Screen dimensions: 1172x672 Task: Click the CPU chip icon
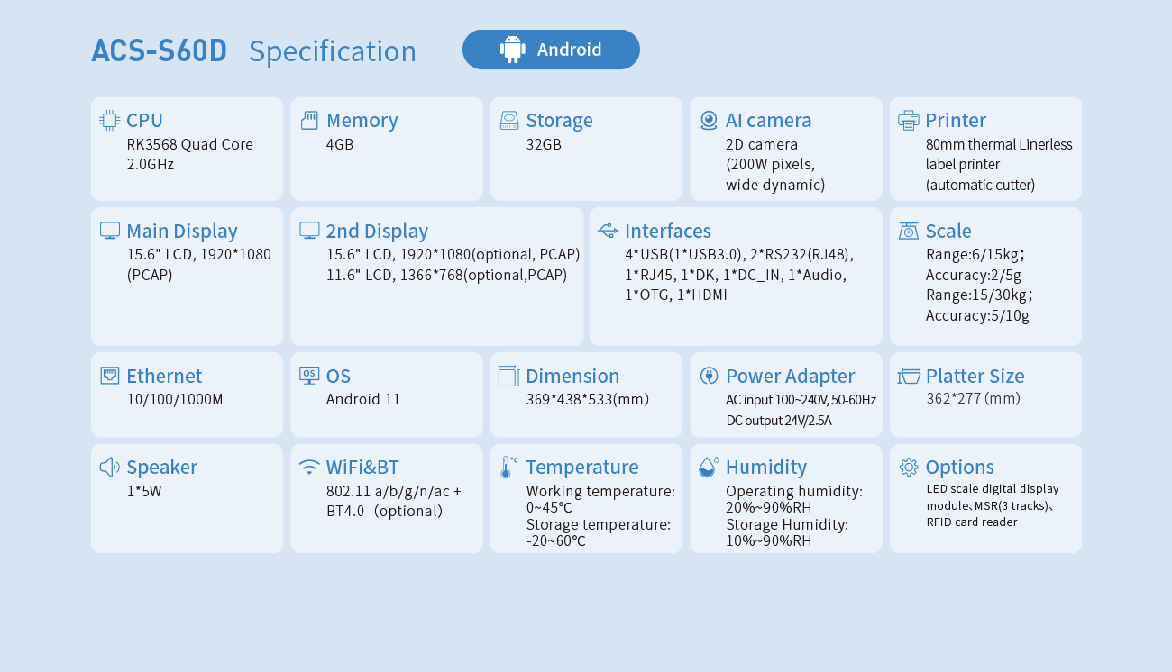tap(110, 121)
